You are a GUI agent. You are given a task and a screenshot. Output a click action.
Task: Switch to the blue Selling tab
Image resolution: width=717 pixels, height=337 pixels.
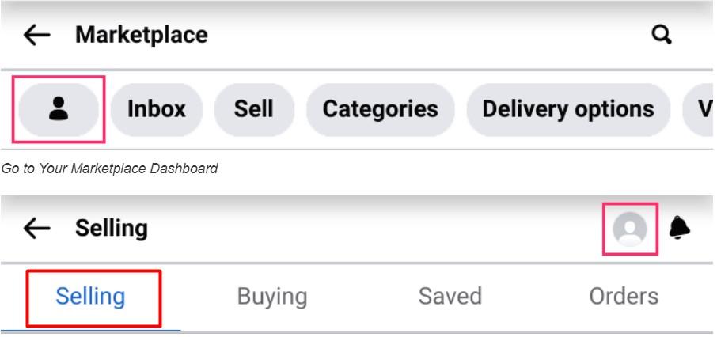90,297
